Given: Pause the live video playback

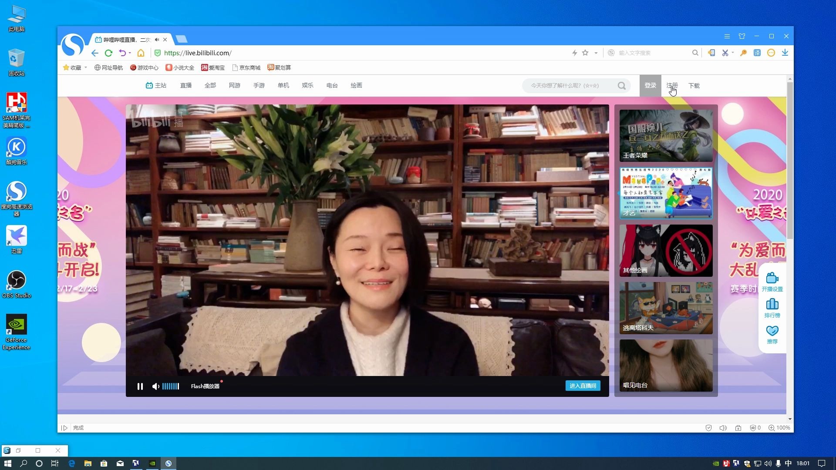Looking at the screenshot, I should click(140, 386).
